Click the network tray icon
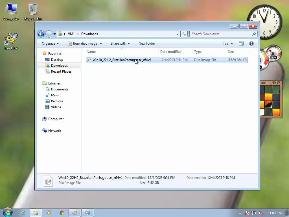Image resolution: width=289 pixels, height=217 pixels. pyautogui.click(x=254, y=213)
